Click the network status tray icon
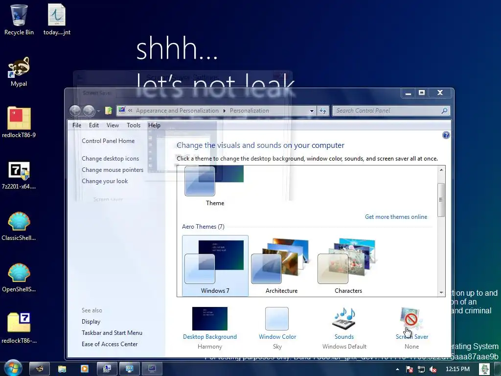This screenshot has height=376, width=501. click(421, 369)
